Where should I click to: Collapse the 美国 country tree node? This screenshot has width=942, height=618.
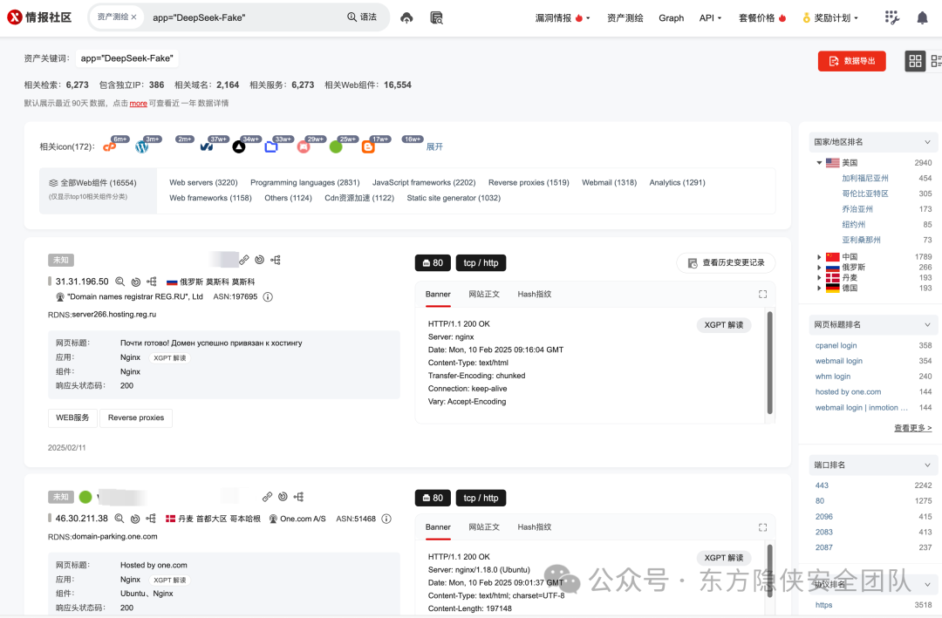click(x=819, y=163)
